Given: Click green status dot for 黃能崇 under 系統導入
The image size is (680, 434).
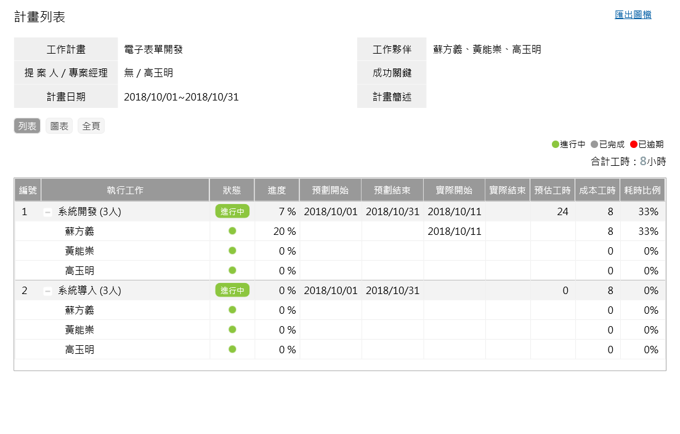Looking at the screenshot, I should pos(232,330).
